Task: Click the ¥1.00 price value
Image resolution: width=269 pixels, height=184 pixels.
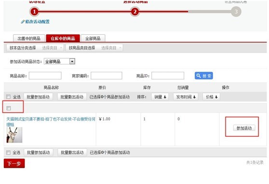Action: point(105,119)
